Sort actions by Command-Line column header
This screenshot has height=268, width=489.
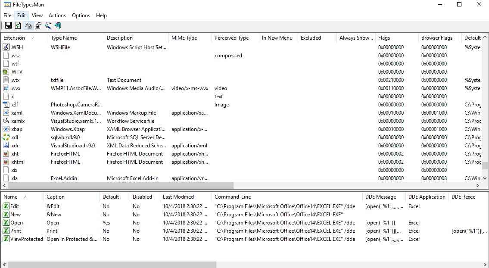pyautogui.click(x=287, y=197)
